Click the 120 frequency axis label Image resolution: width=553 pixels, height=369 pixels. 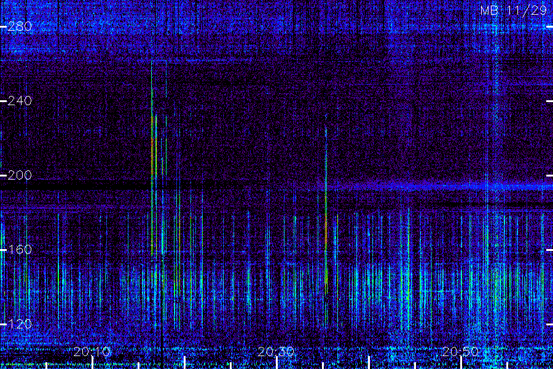[x=20, y=324]
